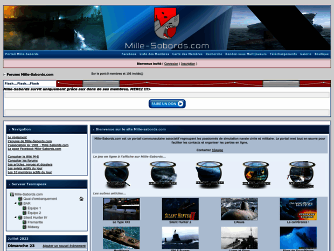Open the porthole game icon showing a ship bow
The image size is (334, 251).
pos(210,174)
